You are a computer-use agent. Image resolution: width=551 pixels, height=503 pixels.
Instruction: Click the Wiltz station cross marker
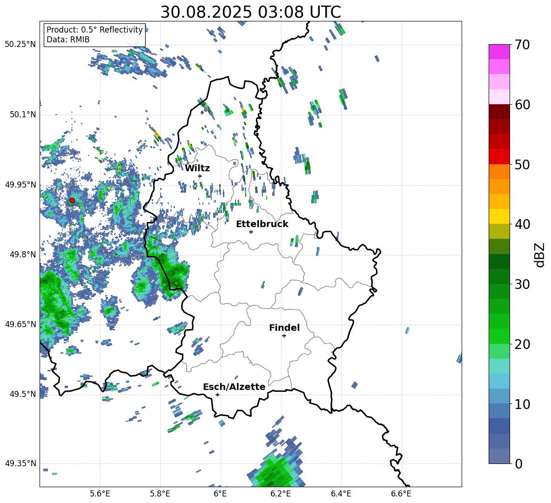tap(200, 176)
